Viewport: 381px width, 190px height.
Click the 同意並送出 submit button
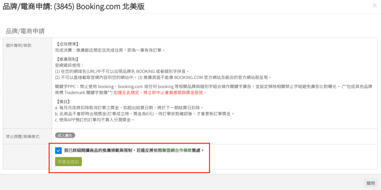(x=68, y=162)
